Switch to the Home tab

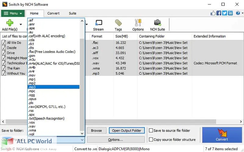34,13
